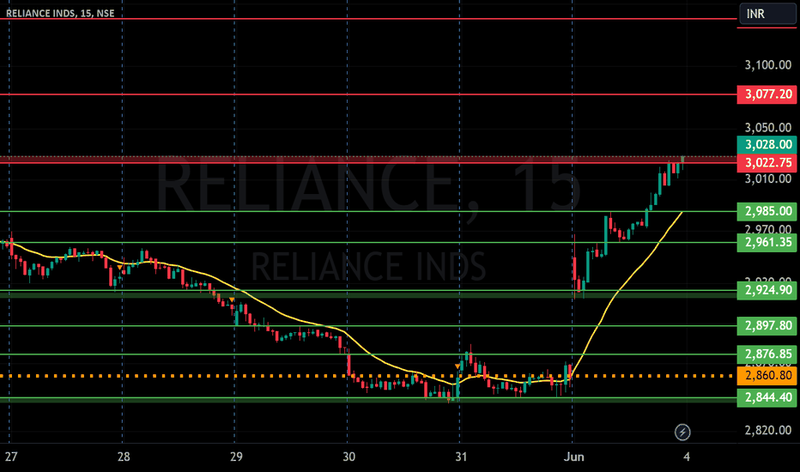Click the 28 date label on time axis
The height and width of the screenshot is (472, 800).
(124, 457)
